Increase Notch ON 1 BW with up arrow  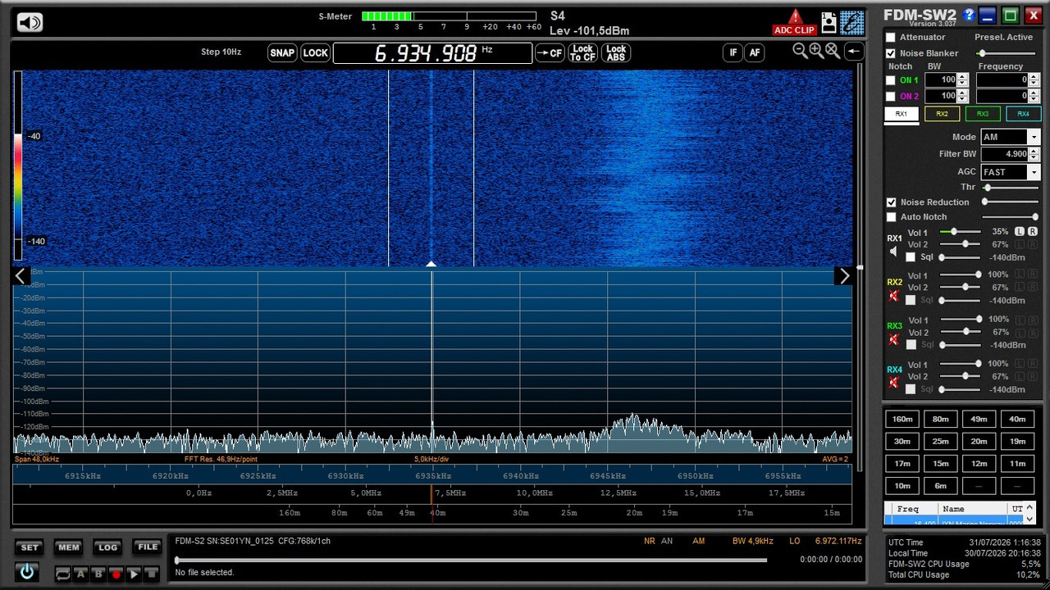point(963,77)
